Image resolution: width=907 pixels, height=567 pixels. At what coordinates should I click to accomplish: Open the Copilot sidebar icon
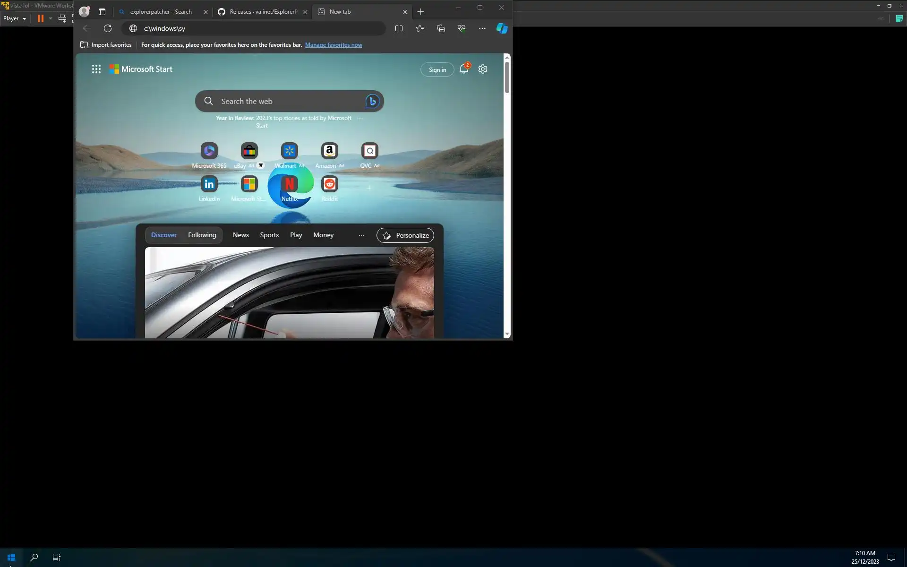[502, 28]
